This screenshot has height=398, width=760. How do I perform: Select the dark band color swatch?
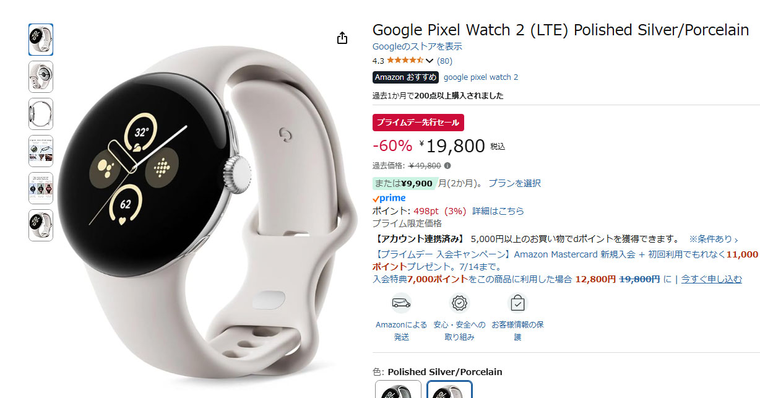[398, 390]
